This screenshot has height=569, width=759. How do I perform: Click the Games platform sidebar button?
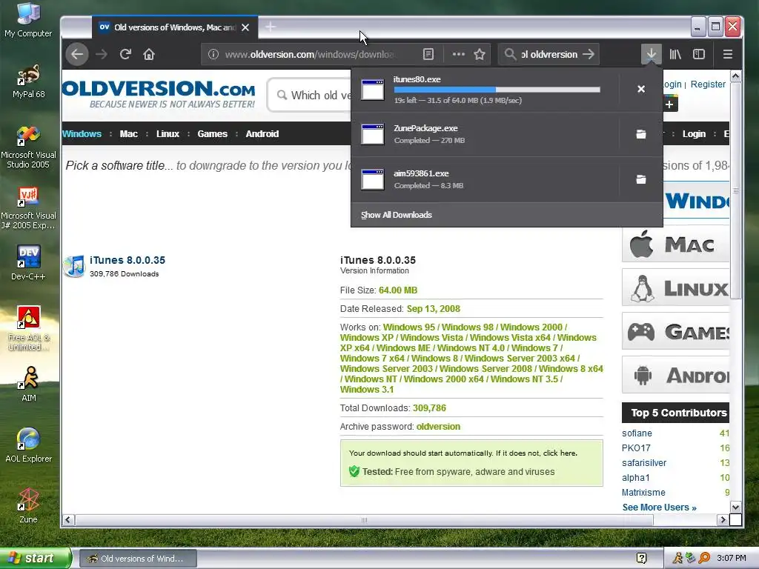(x=676, y=331)
